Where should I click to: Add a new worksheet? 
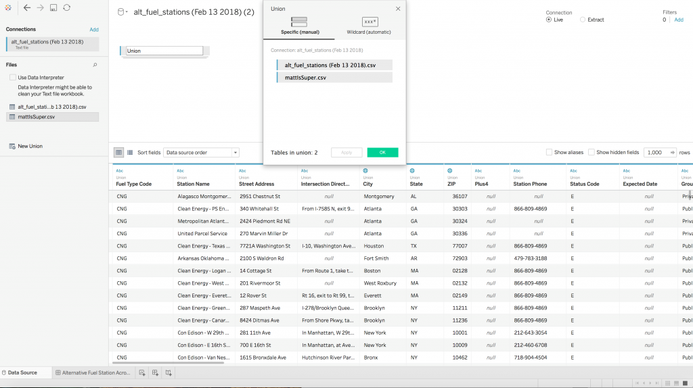(142, 372)
